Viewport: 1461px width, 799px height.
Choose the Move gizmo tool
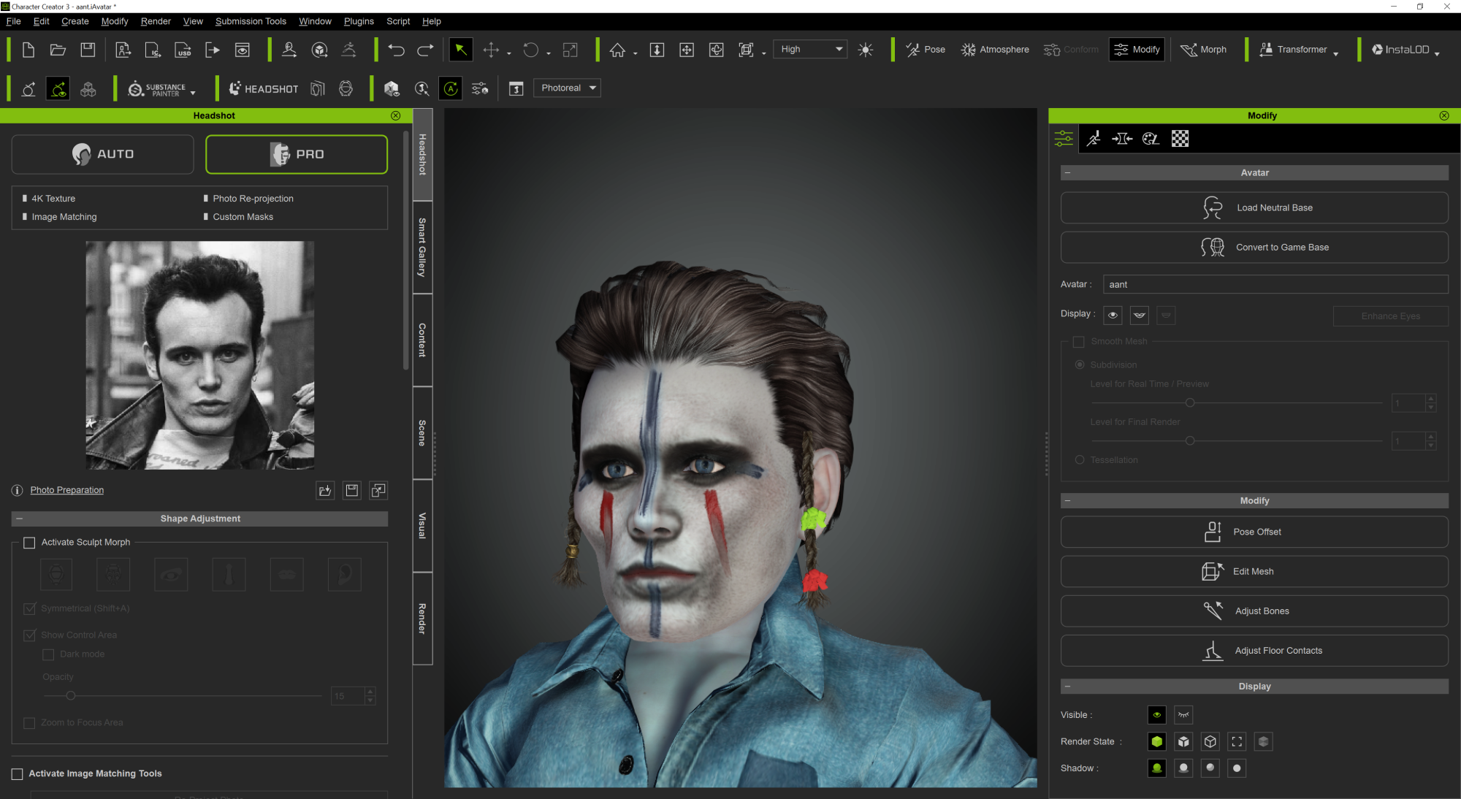click(491, 50)
